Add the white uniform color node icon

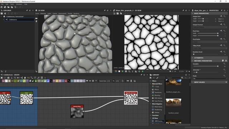6,81
